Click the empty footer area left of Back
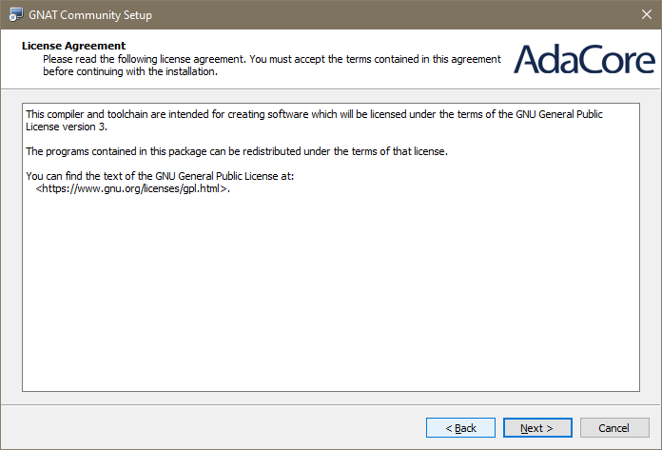Screen dimensions: 662x450 coord(211,427)
